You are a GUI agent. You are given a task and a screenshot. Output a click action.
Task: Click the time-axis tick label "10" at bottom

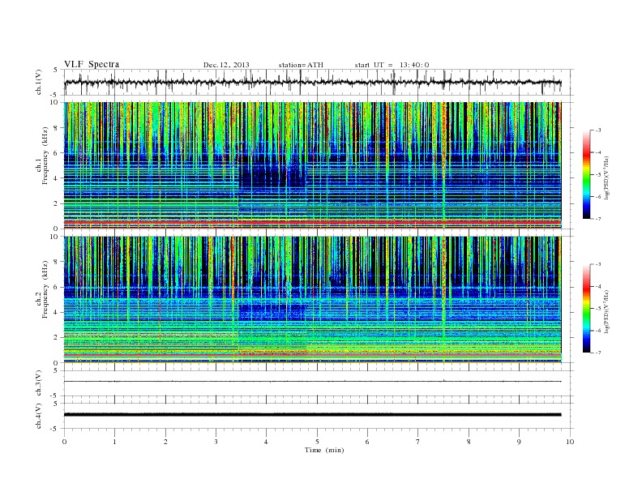(570, 442)
